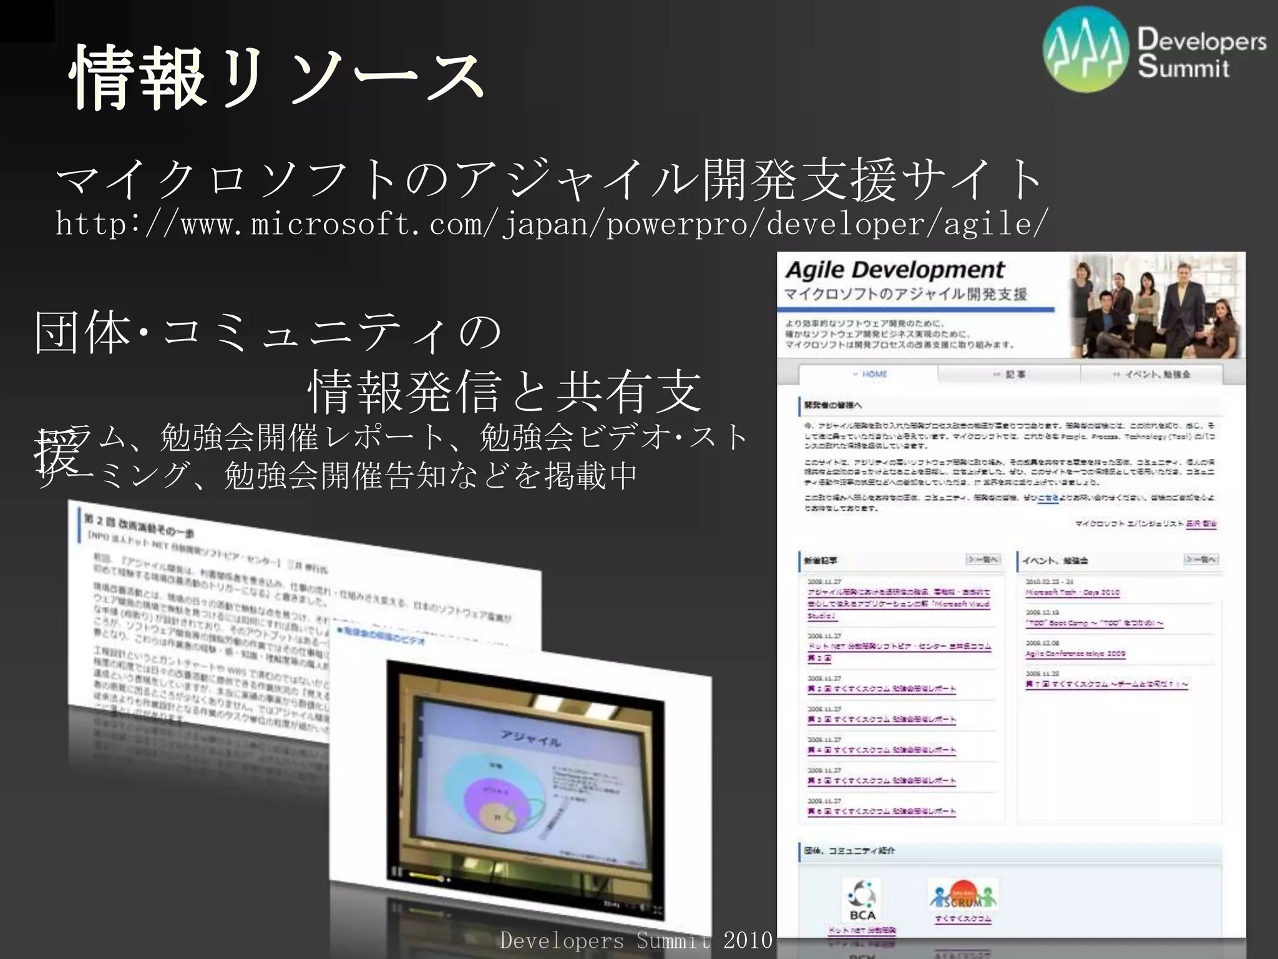Click the 情報リソース slide title
The image size is (1278, 959).
tap(278, 79)
